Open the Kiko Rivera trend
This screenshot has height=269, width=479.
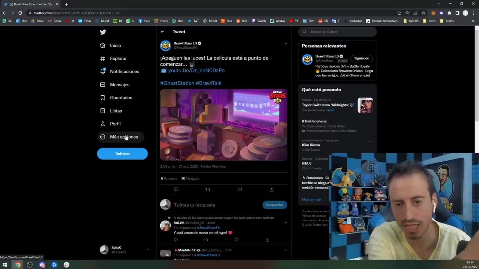(311, 145)
